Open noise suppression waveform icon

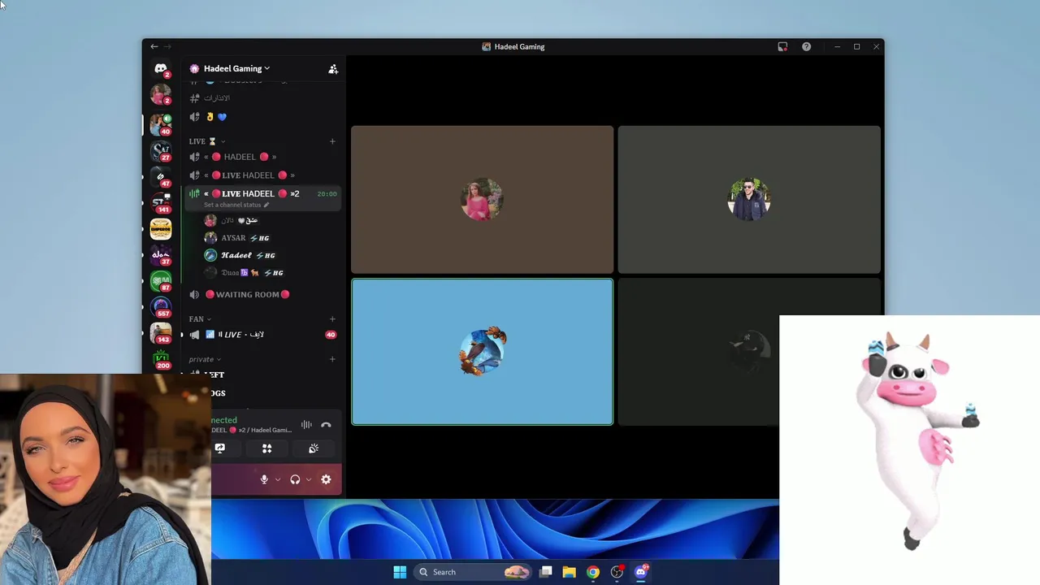(306, 425)
